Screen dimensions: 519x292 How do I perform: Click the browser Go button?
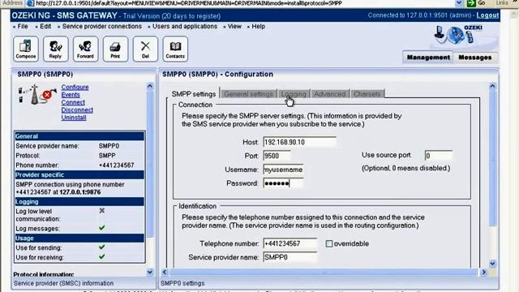476,3
